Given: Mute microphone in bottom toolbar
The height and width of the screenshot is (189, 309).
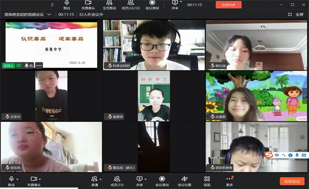Looking at the screenshot, I should (x=11, y=181).
